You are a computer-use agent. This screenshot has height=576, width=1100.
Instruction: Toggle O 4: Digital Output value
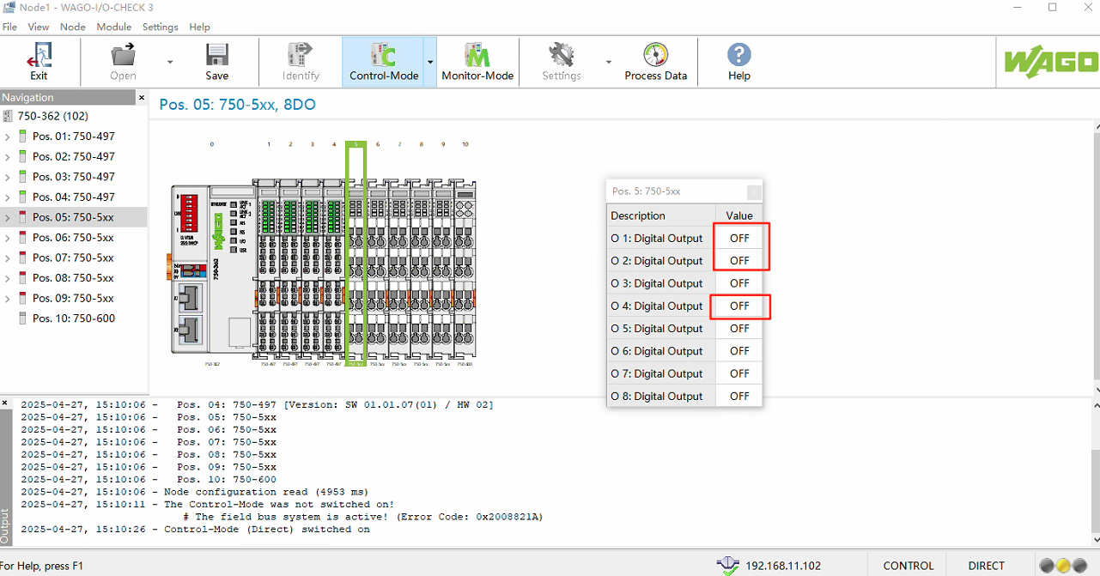[x=739, y=306]
